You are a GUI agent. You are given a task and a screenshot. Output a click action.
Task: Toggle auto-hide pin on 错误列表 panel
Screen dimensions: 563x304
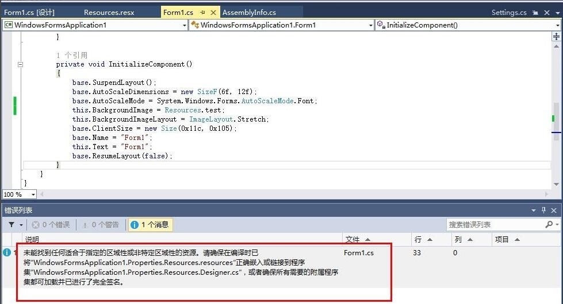pyautogui.click(x=543, y=210)
